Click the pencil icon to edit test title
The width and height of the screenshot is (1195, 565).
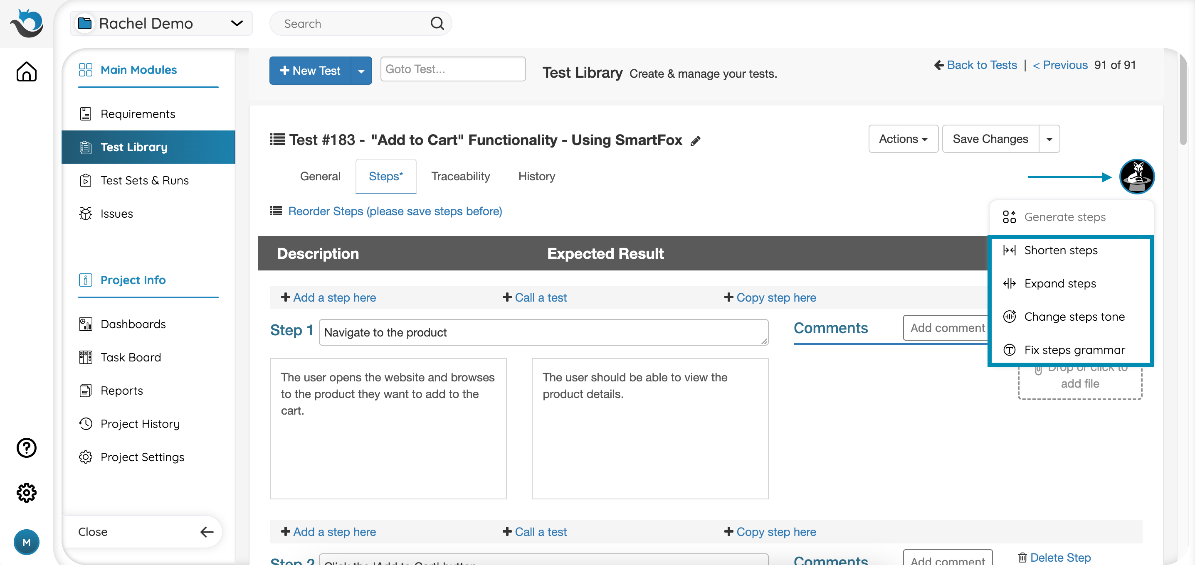(x=695, y=141)
